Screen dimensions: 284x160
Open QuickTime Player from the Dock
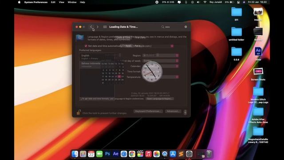pyautogui.click(x=165, y=154)
